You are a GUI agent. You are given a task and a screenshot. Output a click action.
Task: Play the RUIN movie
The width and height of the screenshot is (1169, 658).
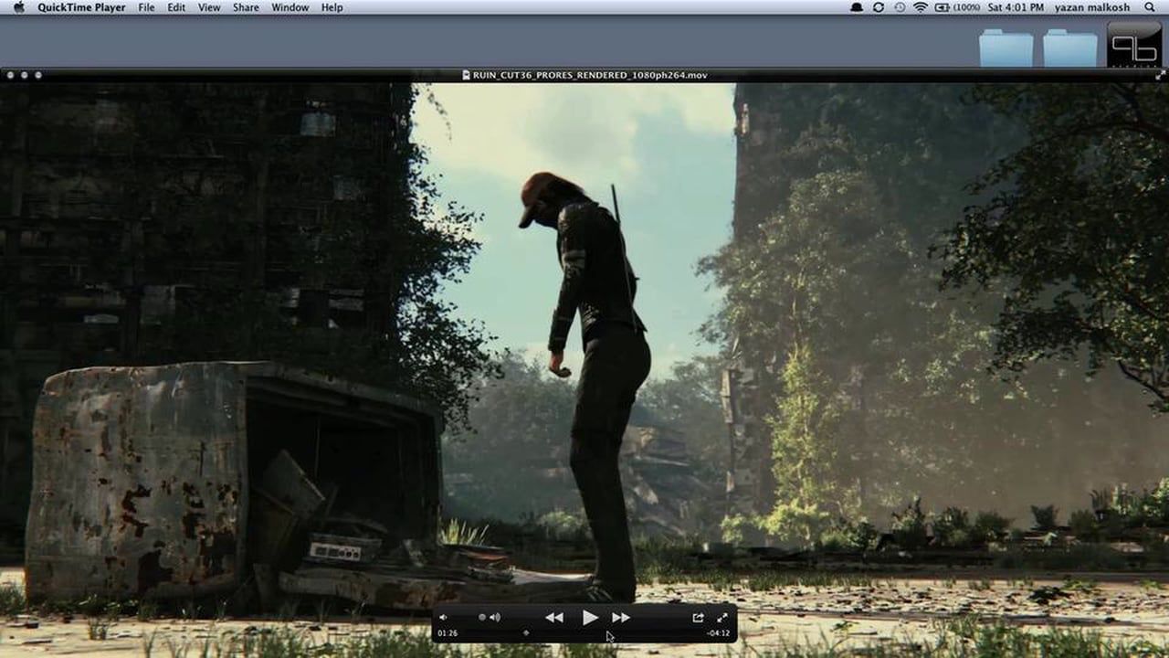590,618
